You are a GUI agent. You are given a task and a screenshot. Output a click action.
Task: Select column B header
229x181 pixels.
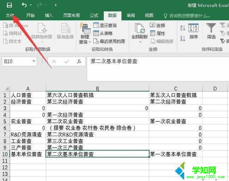pos(98,88)
